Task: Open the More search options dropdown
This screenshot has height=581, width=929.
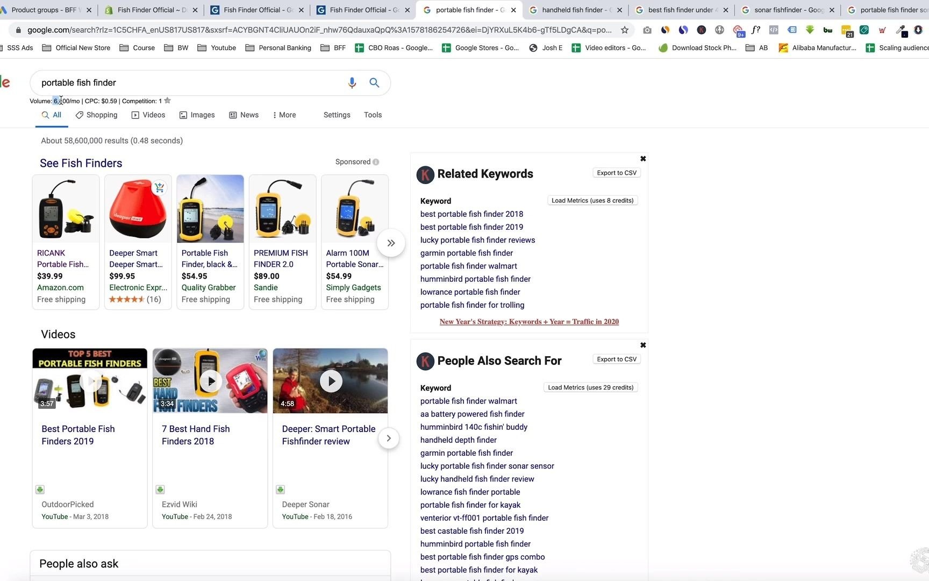Action: (284, 115)
